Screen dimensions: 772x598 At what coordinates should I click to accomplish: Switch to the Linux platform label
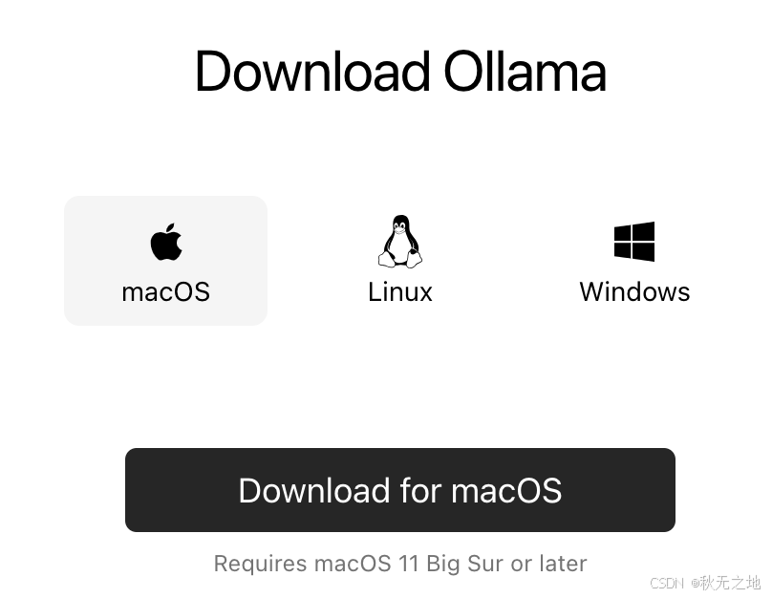click(400, 292)
